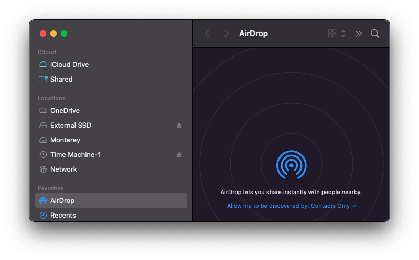The height and width of the screenshot is (260, 419).
Task: Minimize the window with yellow button
Action: point(53,33)
